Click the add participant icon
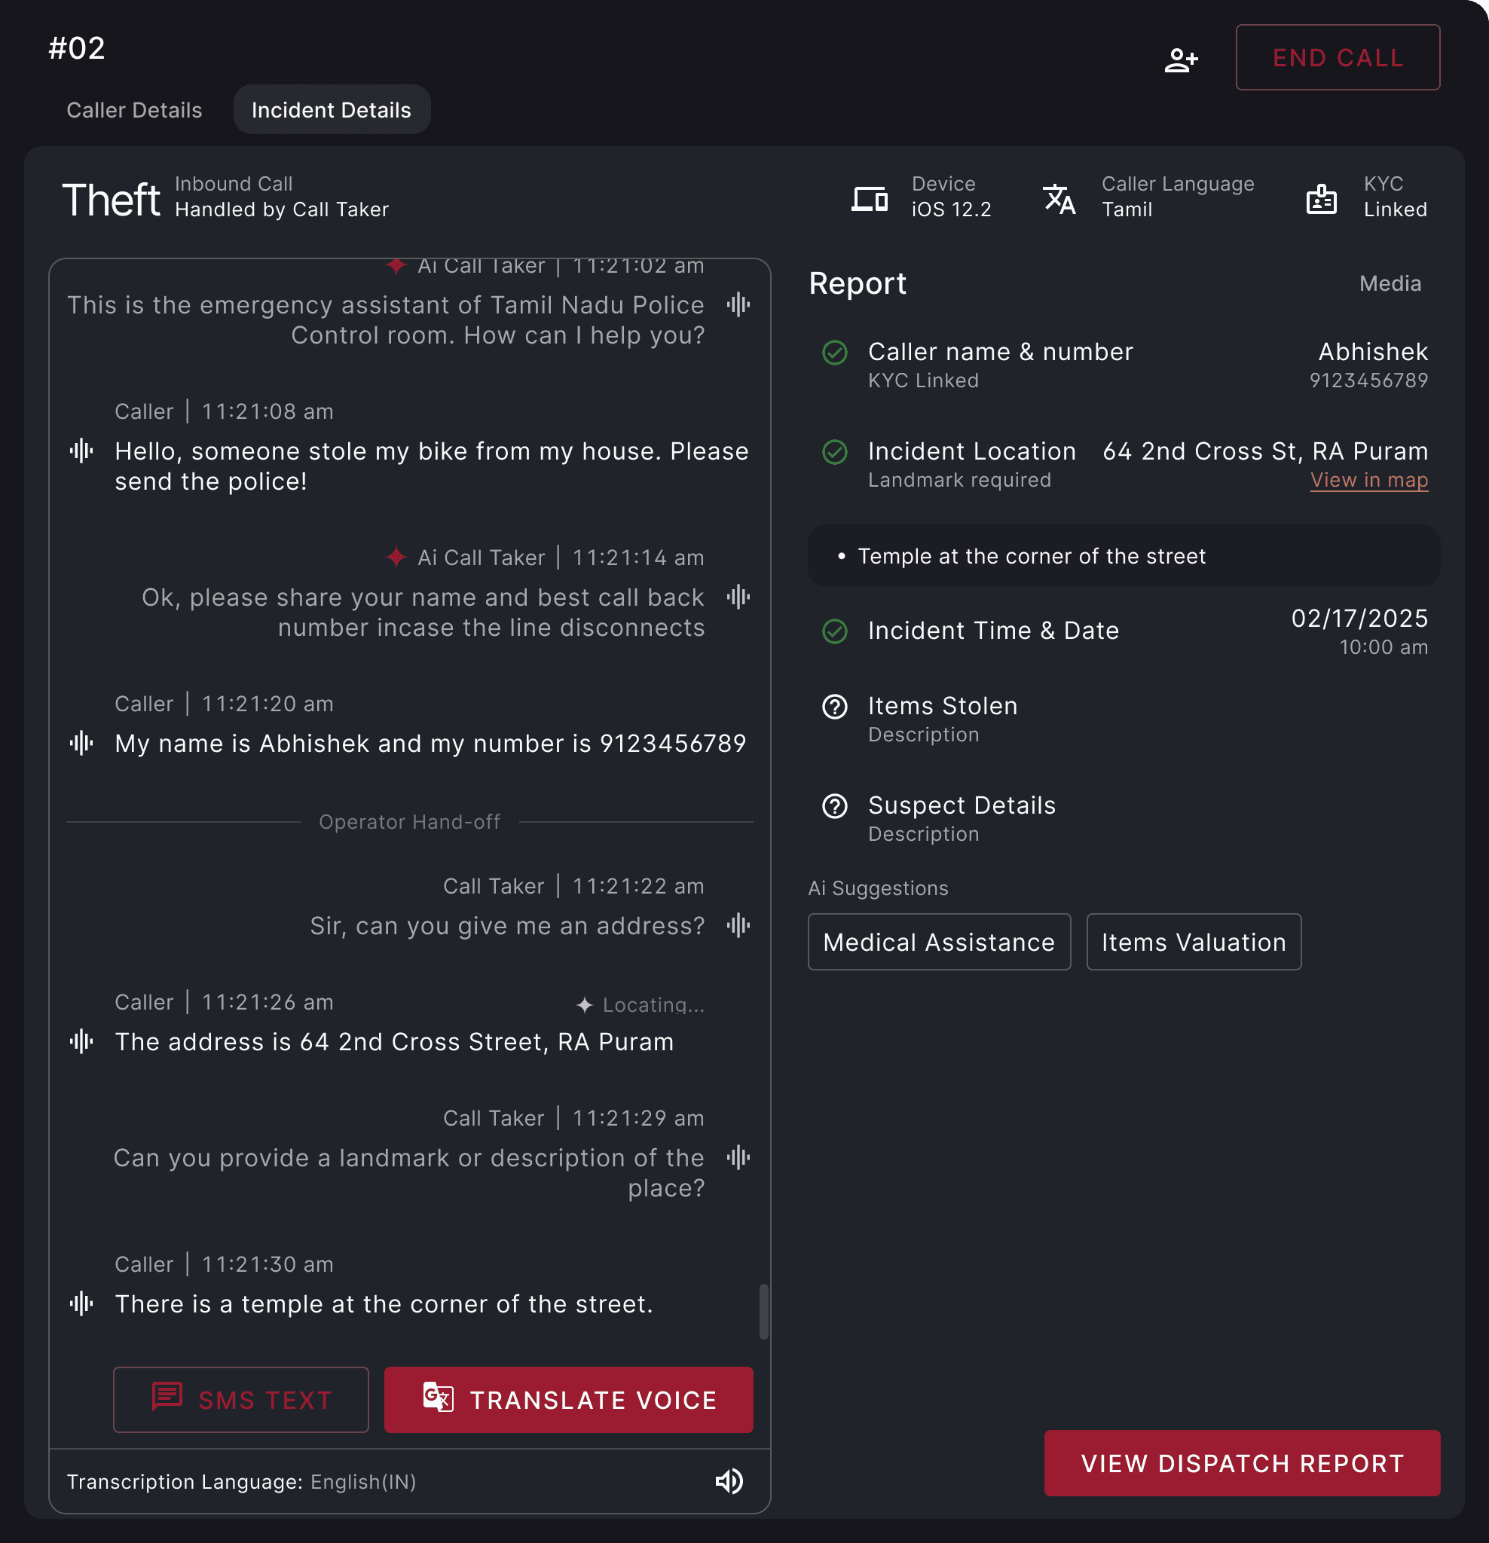This screenshot has width=1489, height=1543. (x=1180, y=60)
